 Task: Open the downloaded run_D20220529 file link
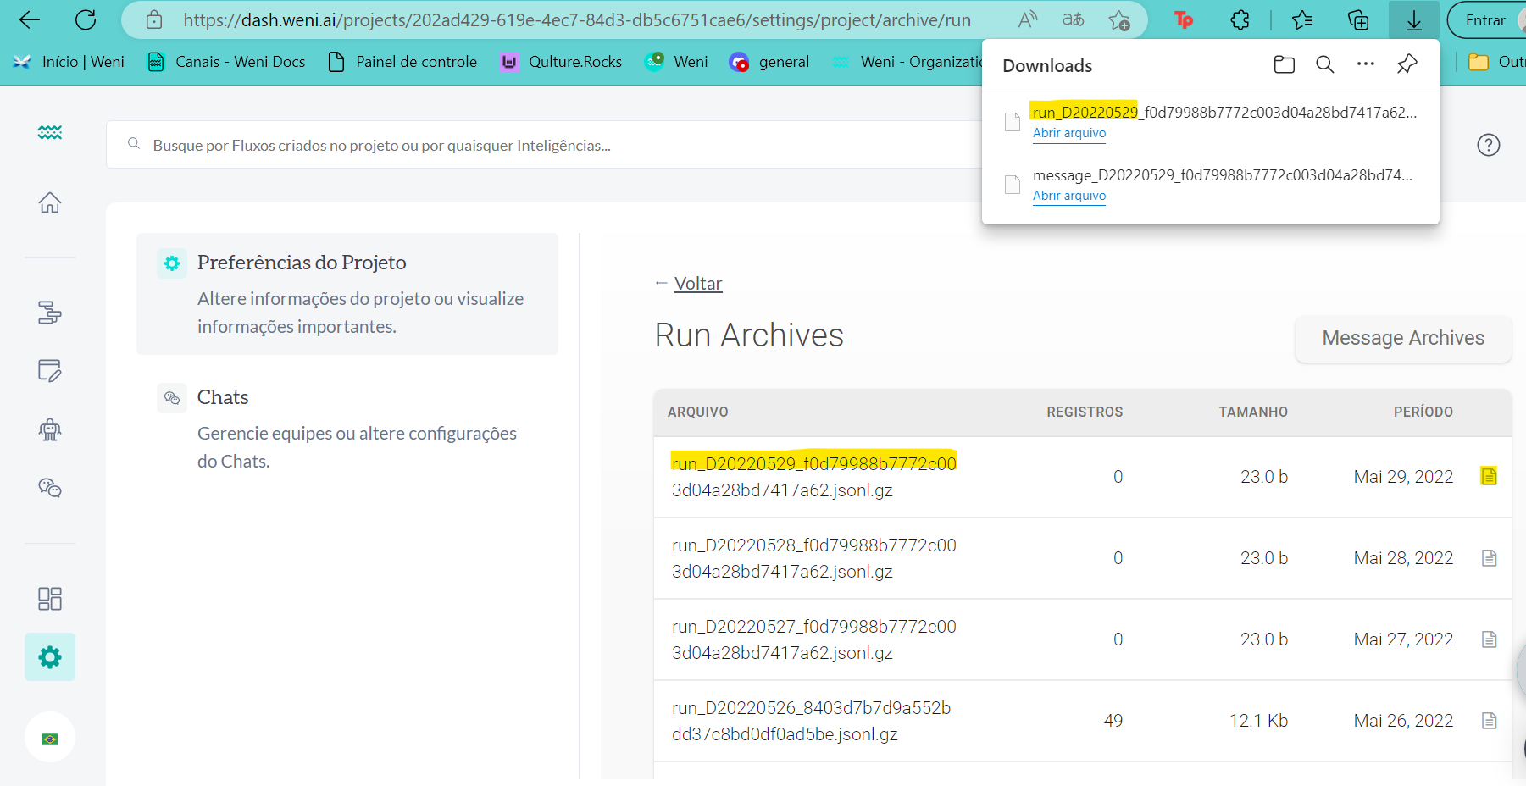[x=1068, y=133]
